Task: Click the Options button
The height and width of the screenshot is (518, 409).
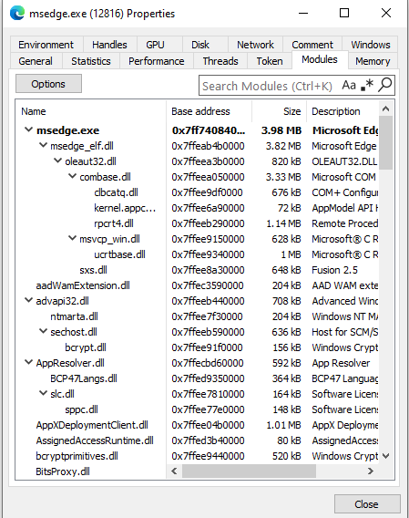Action: click(x=48, y=84)
